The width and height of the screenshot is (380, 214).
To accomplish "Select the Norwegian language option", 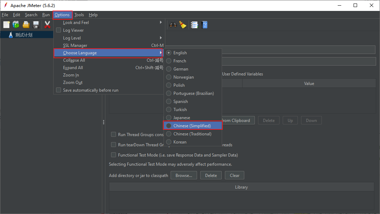I will click(193, 77).
